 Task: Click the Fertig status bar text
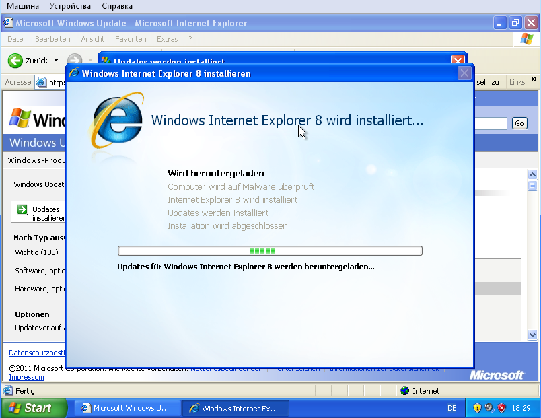[x=25, y=391]
